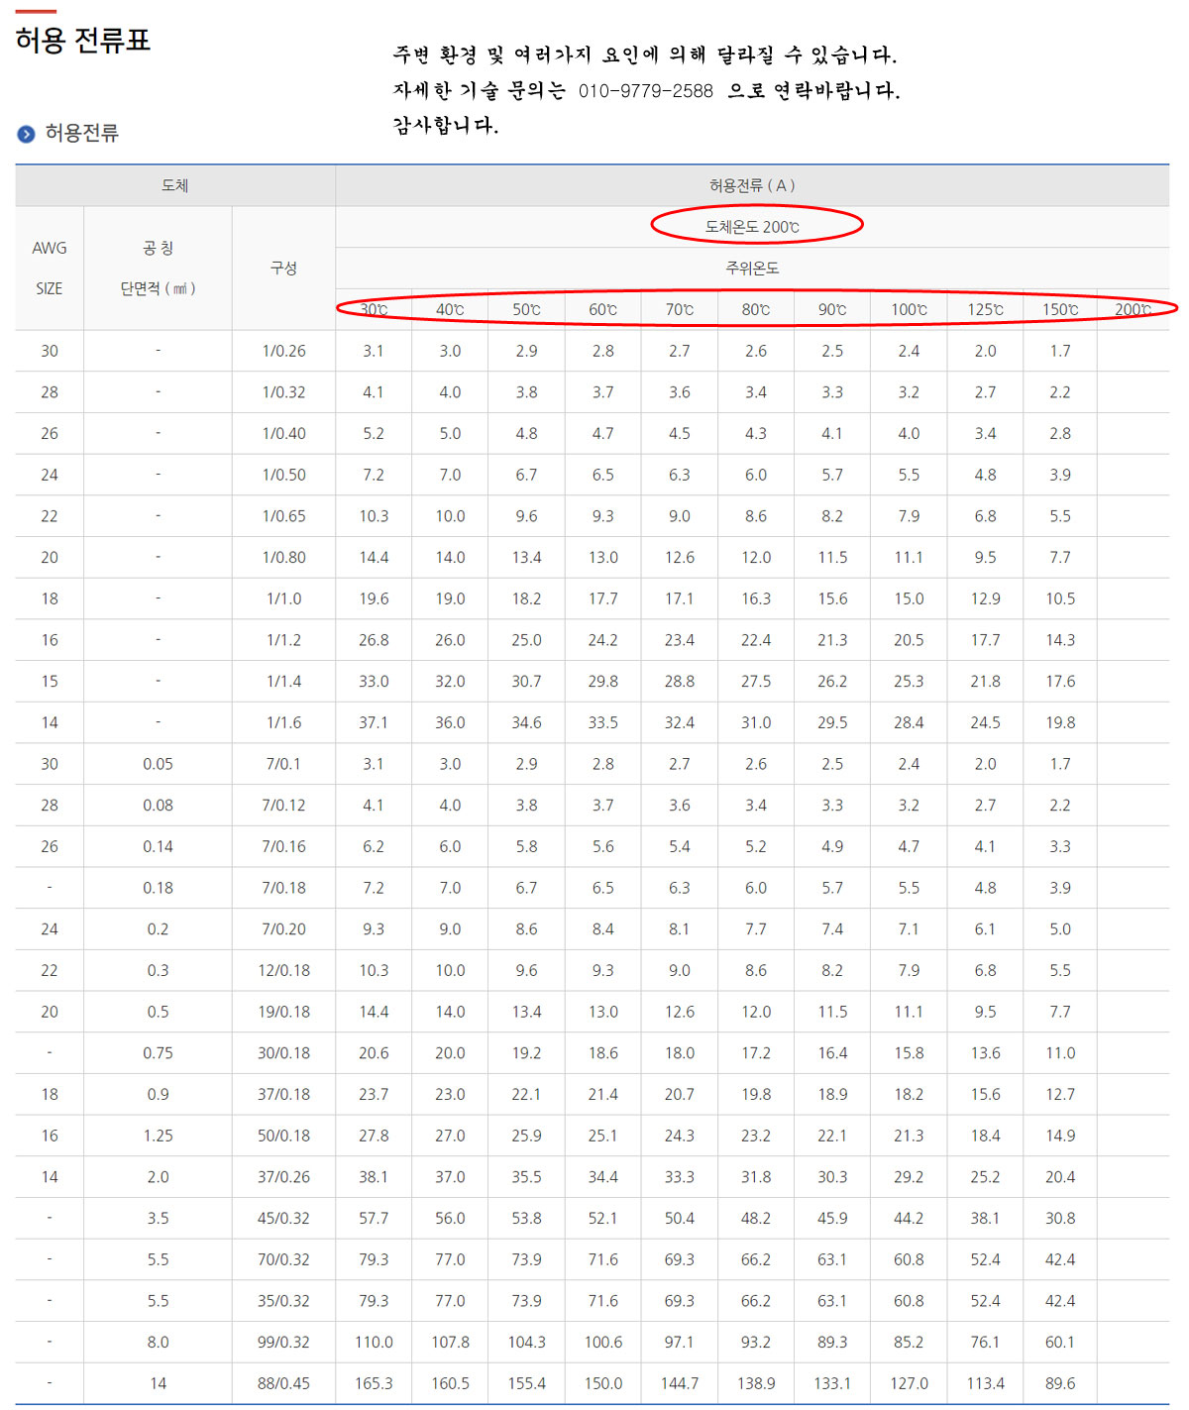Click the 허용 전류표 page title
The height and width of the screenshot is (1410, 1189).
[83, 41]
